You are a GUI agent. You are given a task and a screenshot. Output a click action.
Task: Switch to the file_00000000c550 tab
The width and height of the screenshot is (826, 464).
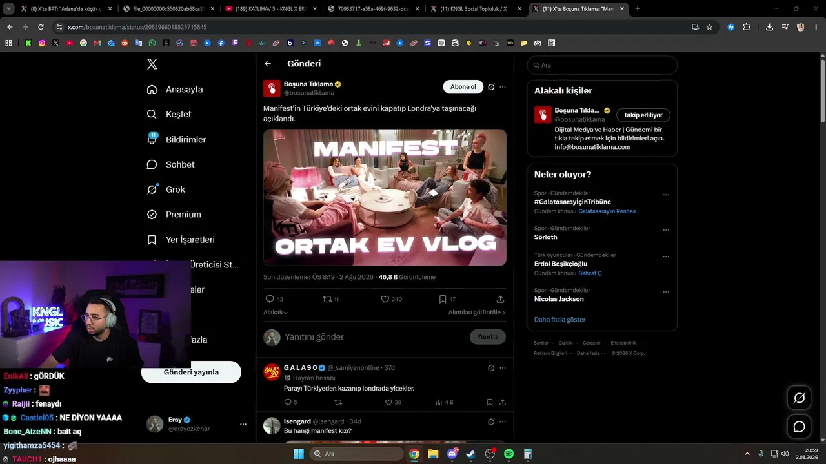click(x=168, y=9)
